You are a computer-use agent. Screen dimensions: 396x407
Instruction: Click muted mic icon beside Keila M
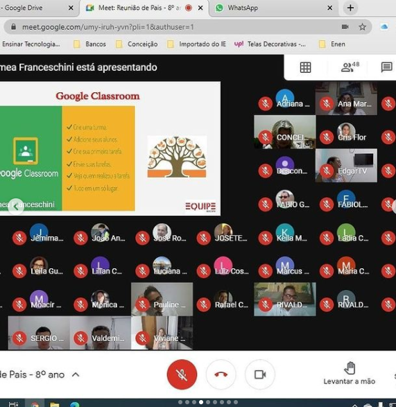pos(265,238)
